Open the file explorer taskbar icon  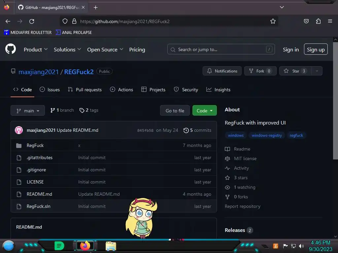coord(111,246)
